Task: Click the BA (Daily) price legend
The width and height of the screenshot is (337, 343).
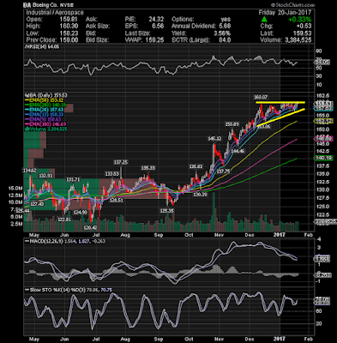Action: (46, 95)
